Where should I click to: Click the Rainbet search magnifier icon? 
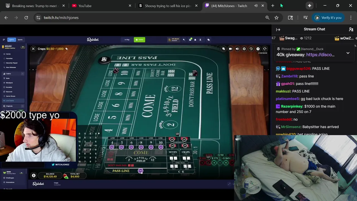coord(184,40)
